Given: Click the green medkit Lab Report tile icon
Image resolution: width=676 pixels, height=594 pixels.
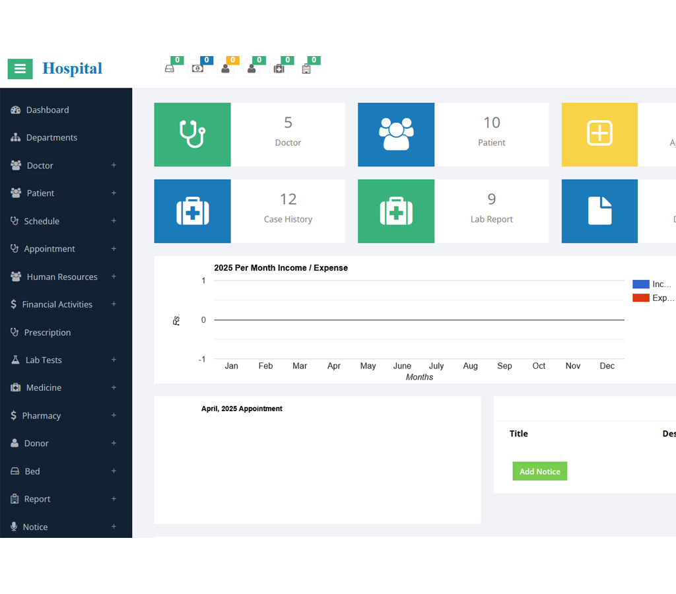Looking at the screenshot, I should coord(396,211).
